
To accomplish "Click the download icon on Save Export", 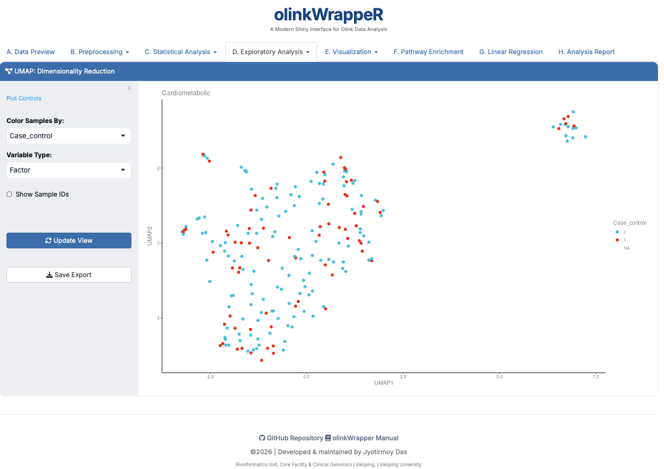I will [49, 275].
